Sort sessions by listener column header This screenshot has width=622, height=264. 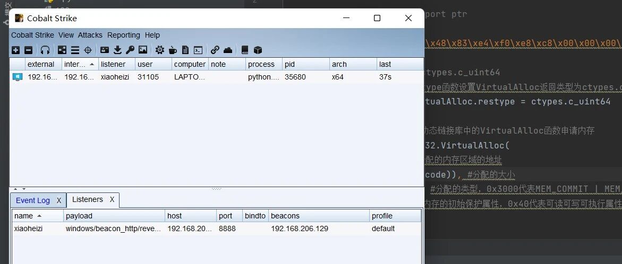pyautogui.click(x=117, y=64)
